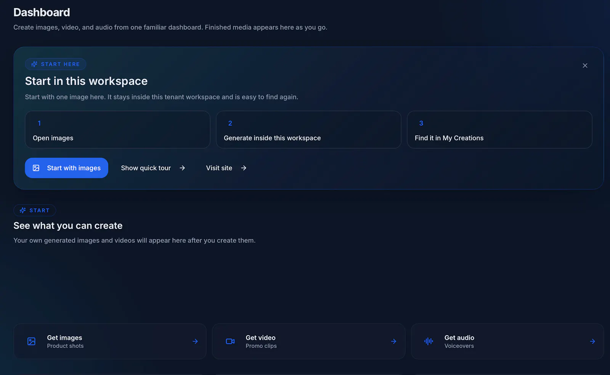Select step 3 Find it in My Creations
The width and height of the screenshot is (610, 375).
(499, 130)
